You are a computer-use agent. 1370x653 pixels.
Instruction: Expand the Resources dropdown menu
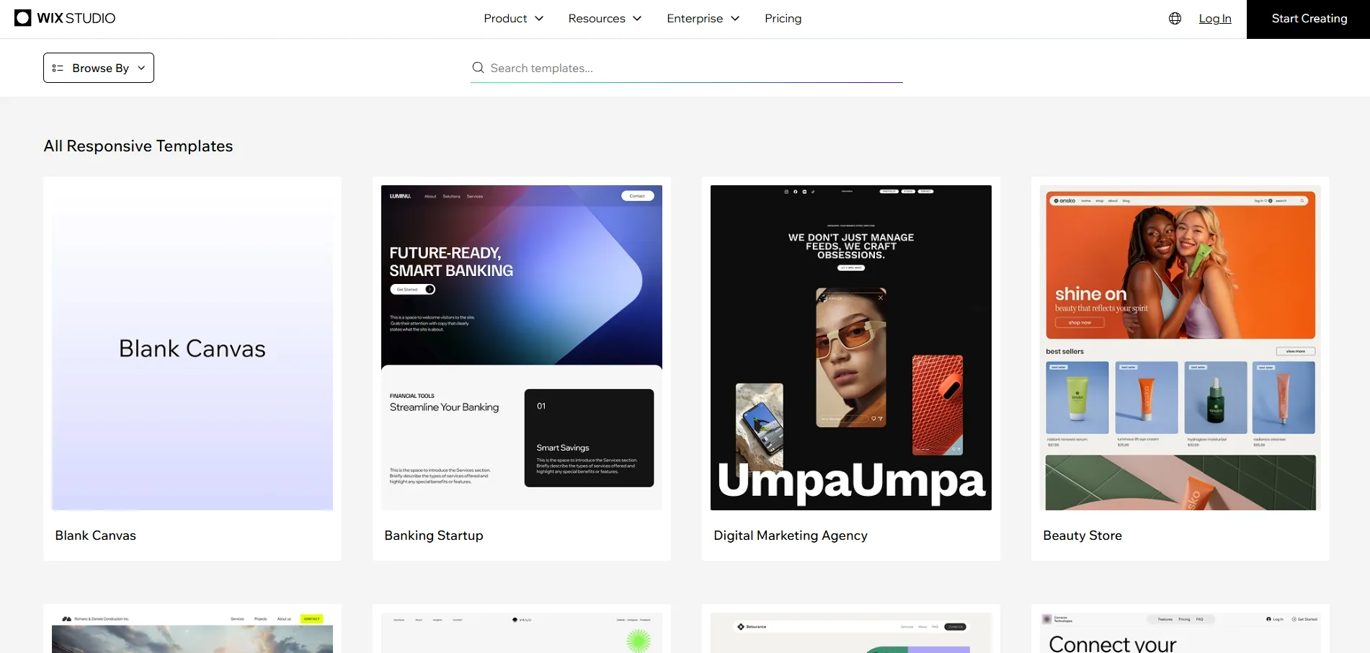pyautogui.click(x=604, y=19)
